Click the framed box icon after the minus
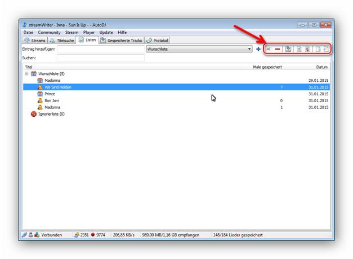 tap(288, 49)
